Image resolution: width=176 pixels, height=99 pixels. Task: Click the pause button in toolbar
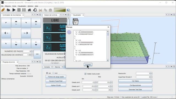[24, 10]
